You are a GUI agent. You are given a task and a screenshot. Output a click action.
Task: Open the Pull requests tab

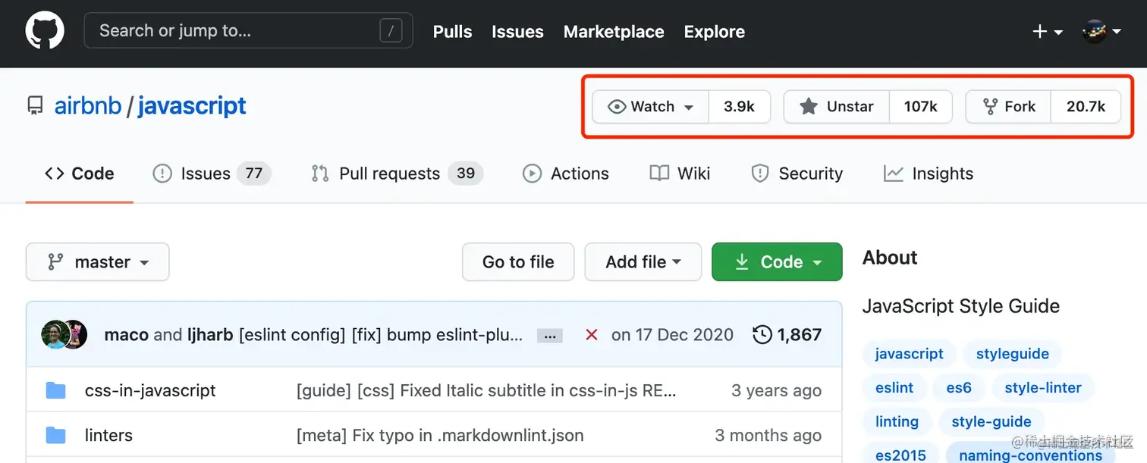tap(389, 174)
